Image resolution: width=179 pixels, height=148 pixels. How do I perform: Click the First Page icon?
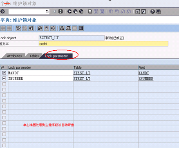[x=111, y=11]
